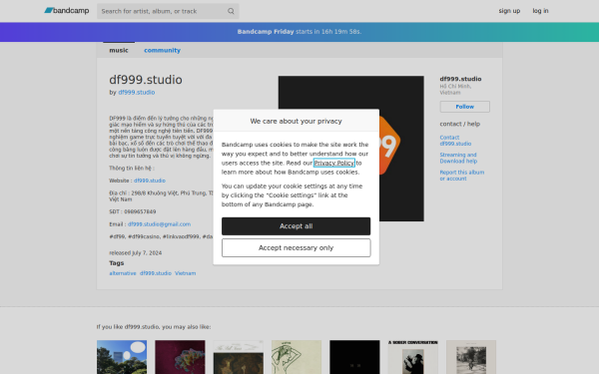Image resolution: width=599 pixels, height=374 pixels.
Task: Open the recommended album with blue sky and trees
Action: click(x=122, y=357)
